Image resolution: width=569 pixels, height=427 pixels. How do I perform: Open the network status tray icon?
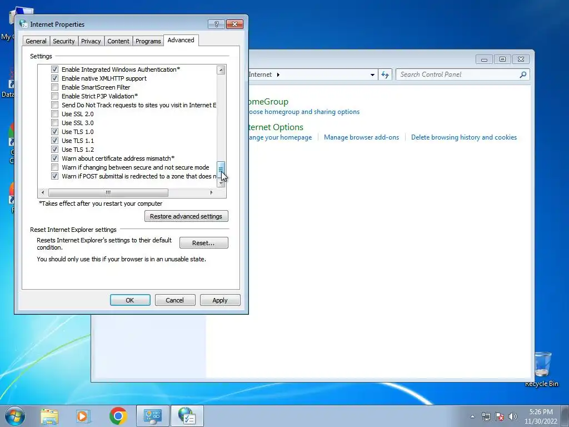coord(486,416)
